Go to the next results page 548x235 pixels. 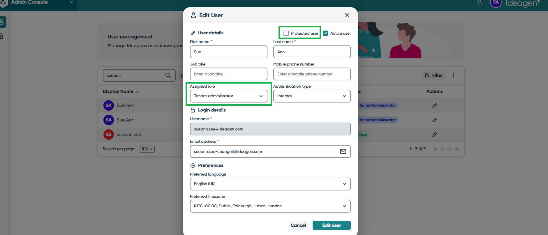click(x=450, y=149)
